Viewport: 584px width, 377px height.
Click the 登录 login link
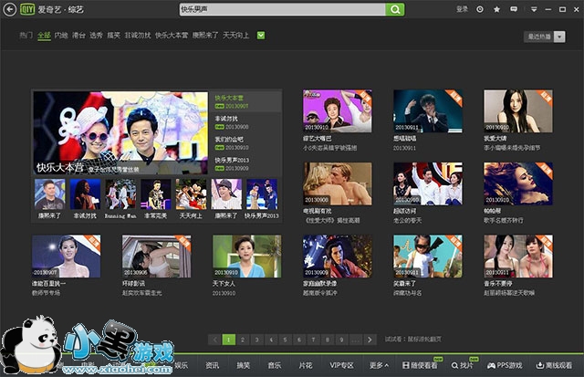click(x=463, y=9)
